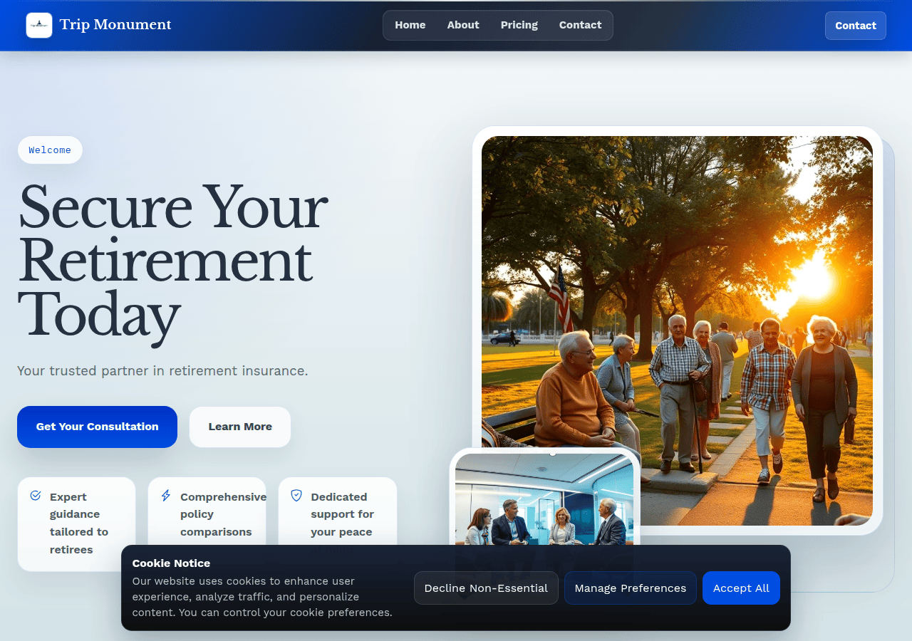Select Contact in the center navigation

pos(580,25)
